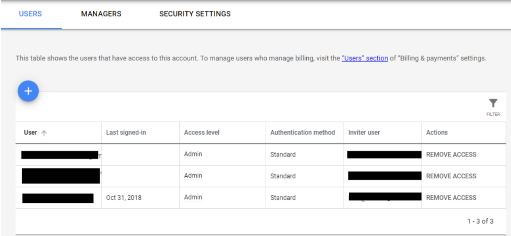Click the blue plus add user button

click(x=28, y=91)
